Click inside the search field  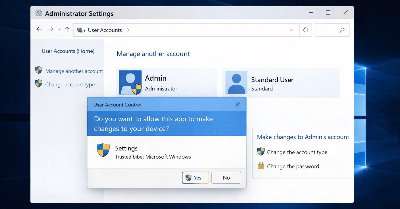(x=332, y=30)
